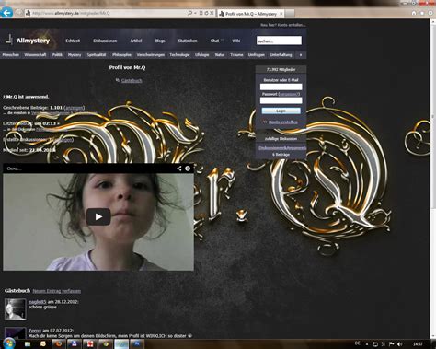
Task: Open the Allmystery logo home link
Action: tap(28, 41)
